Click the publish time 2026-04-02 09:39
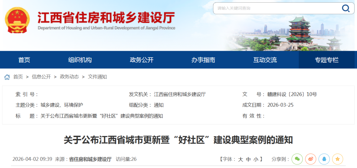This screenshot has height=168, width=357. tap(32, 159)
